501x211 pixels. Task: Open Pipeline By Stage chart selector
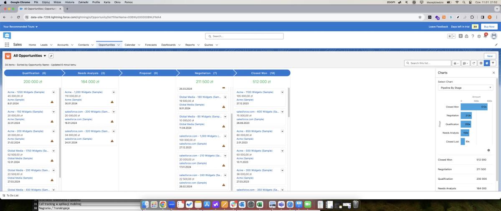[466, 88]
